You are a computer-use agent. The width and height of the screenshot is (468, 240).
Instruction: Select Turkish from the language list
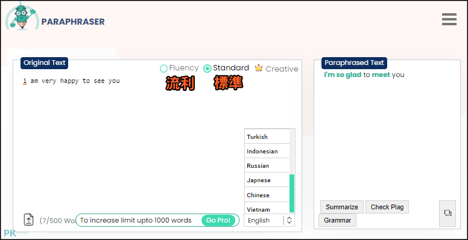[267, 137]
